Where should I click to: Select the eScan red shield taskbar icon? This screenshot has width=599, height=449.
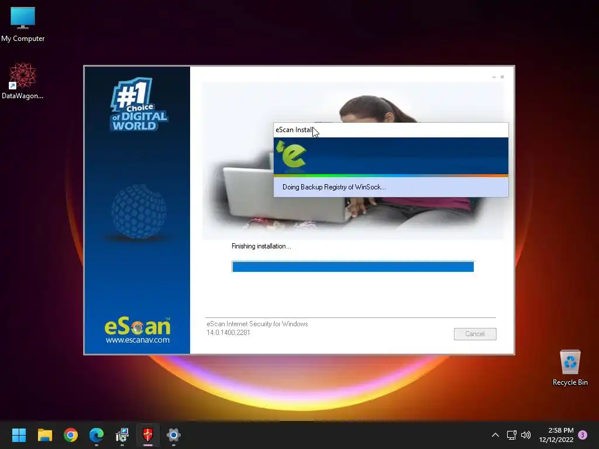click(x=148, y=435)
